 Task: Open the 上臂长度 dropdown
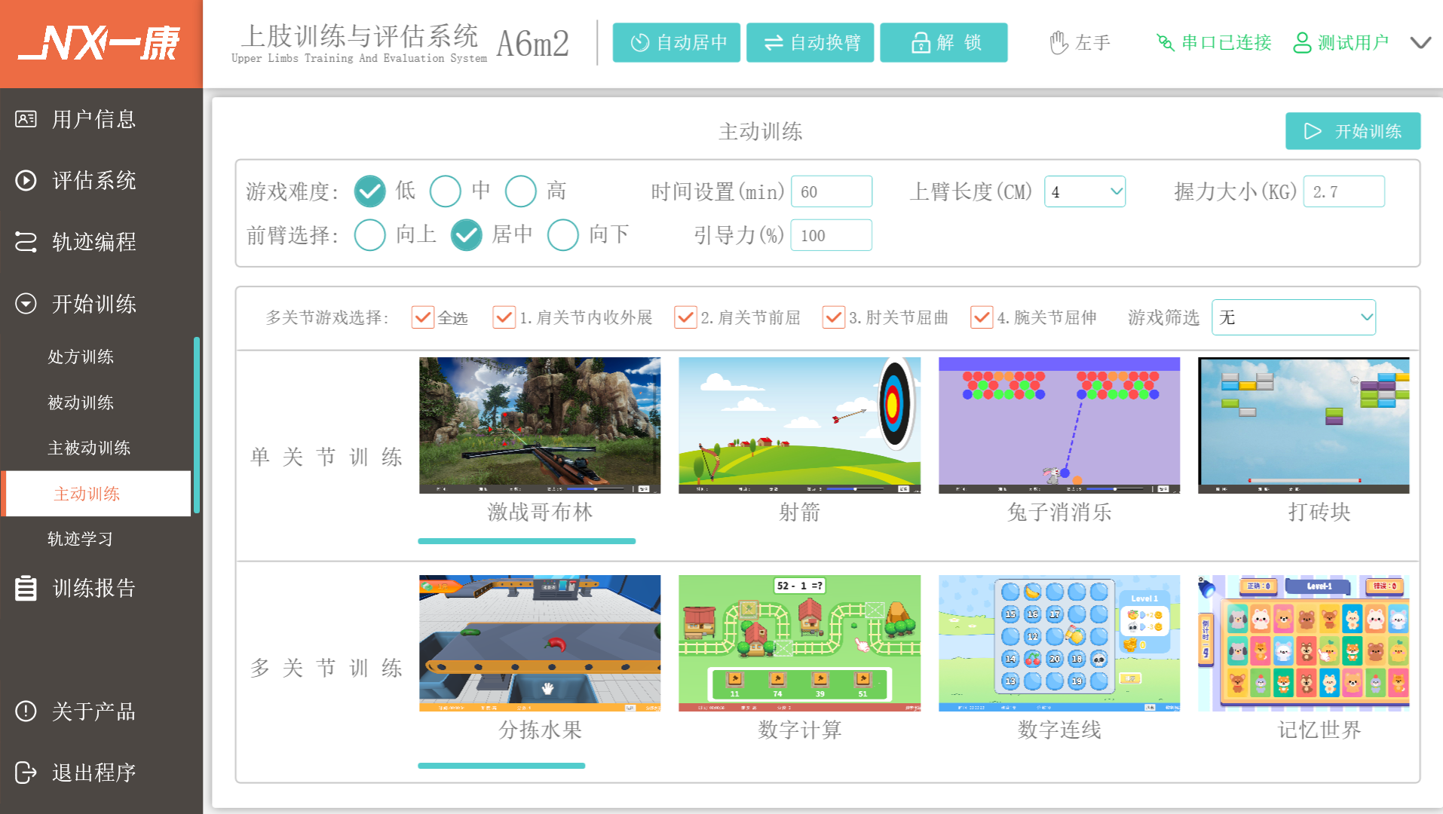(x=1084, y=191)
